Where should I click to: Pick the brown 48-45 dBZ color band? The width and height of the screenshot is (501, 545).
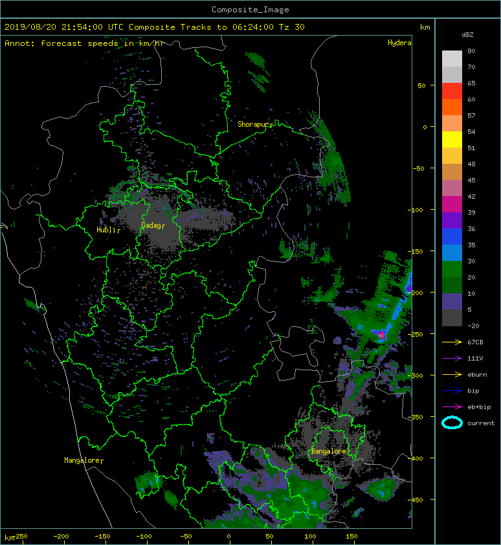tap(452, 172)
